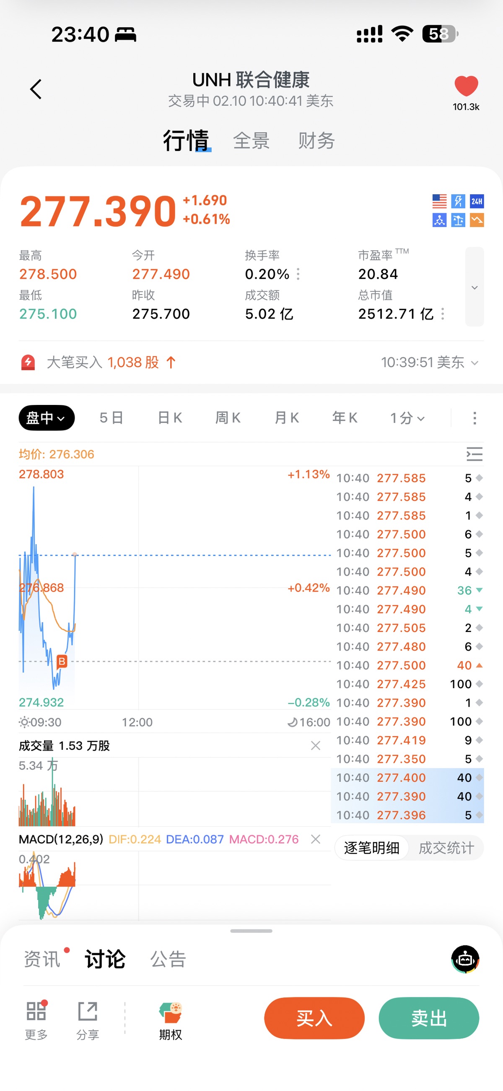The height and width of the screenshot is (1091, 503).
Task: Close the volume (成交量) indicator panel
Action: click(x=315, y=745)
